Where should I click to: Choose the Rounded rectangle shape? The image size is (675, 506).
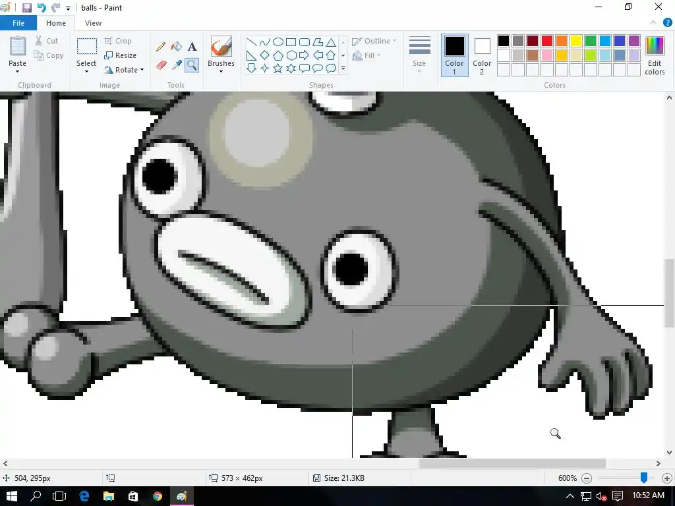[305, 42]
